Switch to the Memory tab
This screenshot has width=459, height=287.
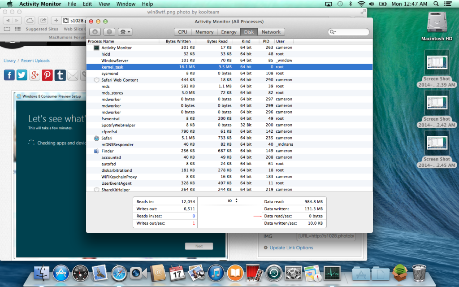click(x=204, y=32)
